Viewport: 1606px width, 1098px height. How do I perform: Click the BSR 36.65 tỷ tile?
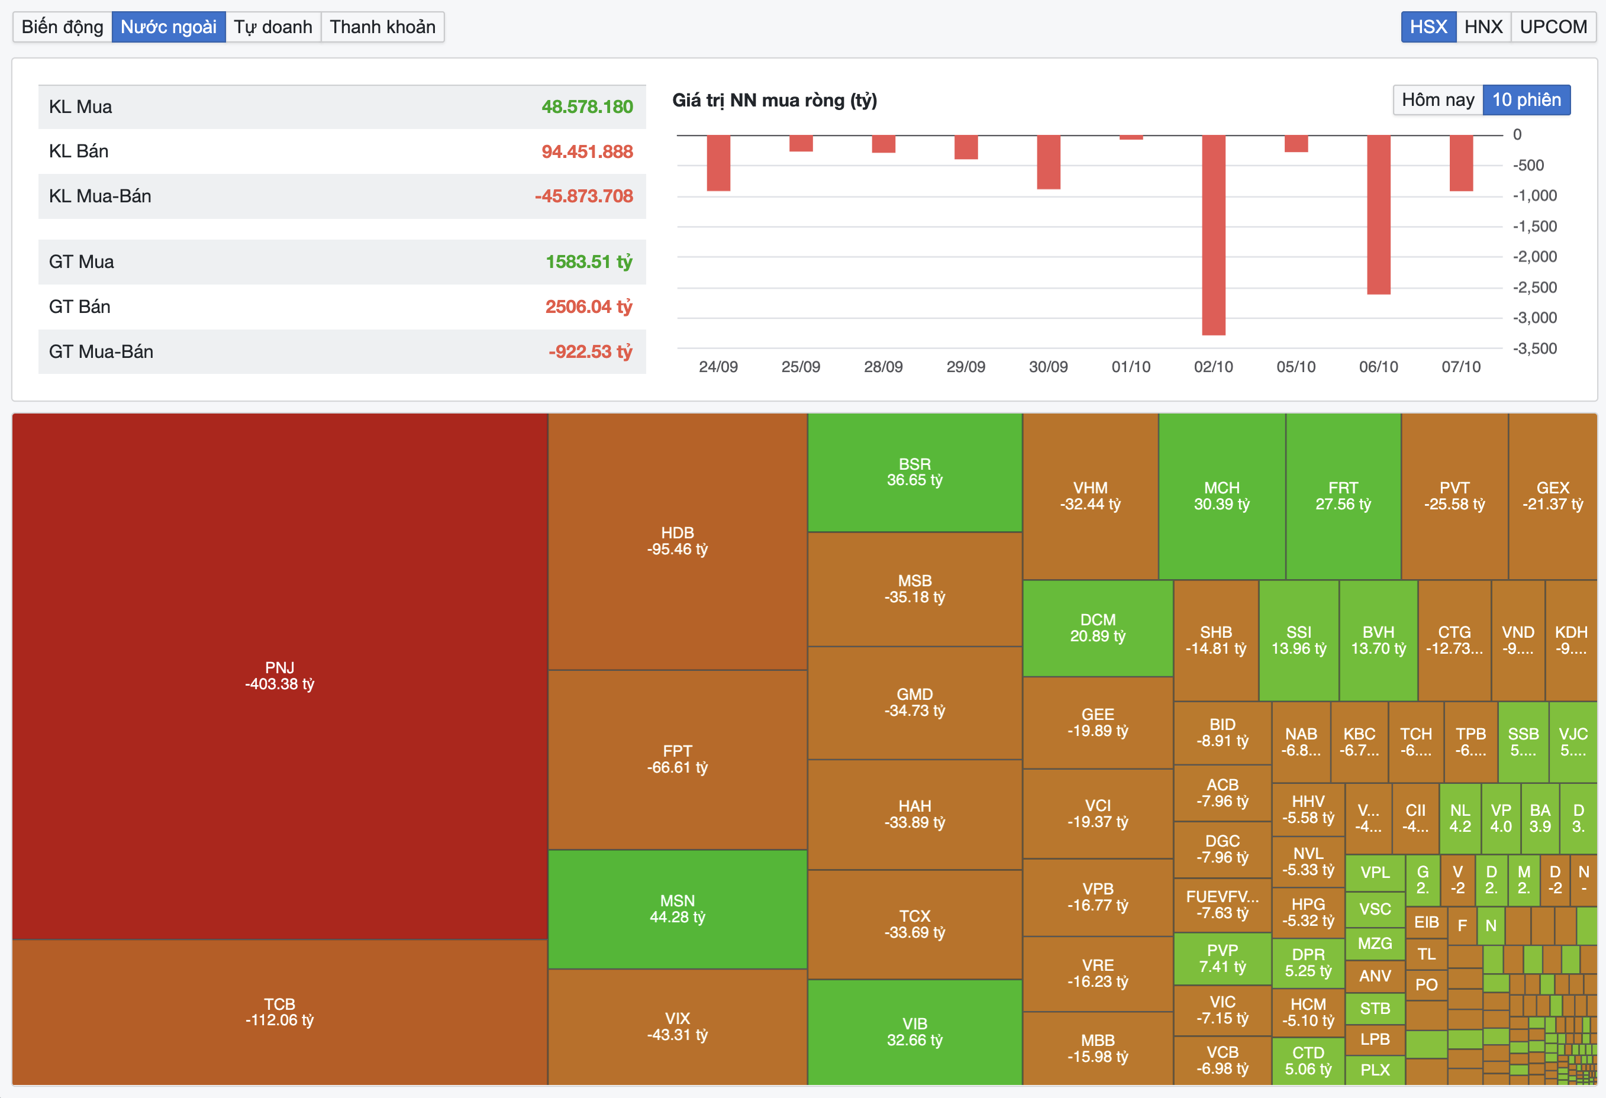pos(915,473)
